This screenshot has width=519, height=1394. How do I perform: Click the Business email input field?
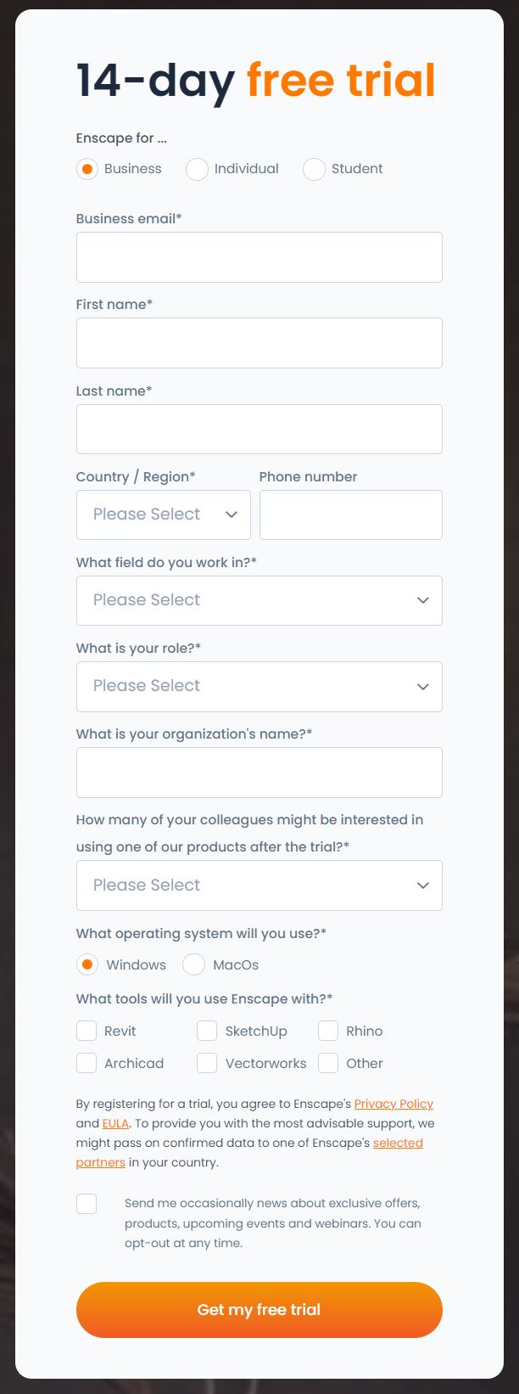click(x=259, y=257)
